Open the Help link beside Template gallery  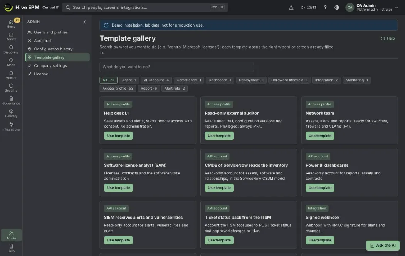tap(388, 38)
